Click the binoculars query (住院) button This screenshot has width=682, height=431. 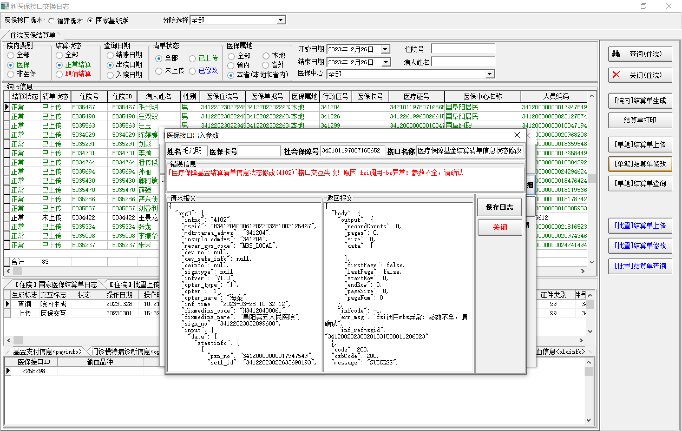tap(640, 54)
